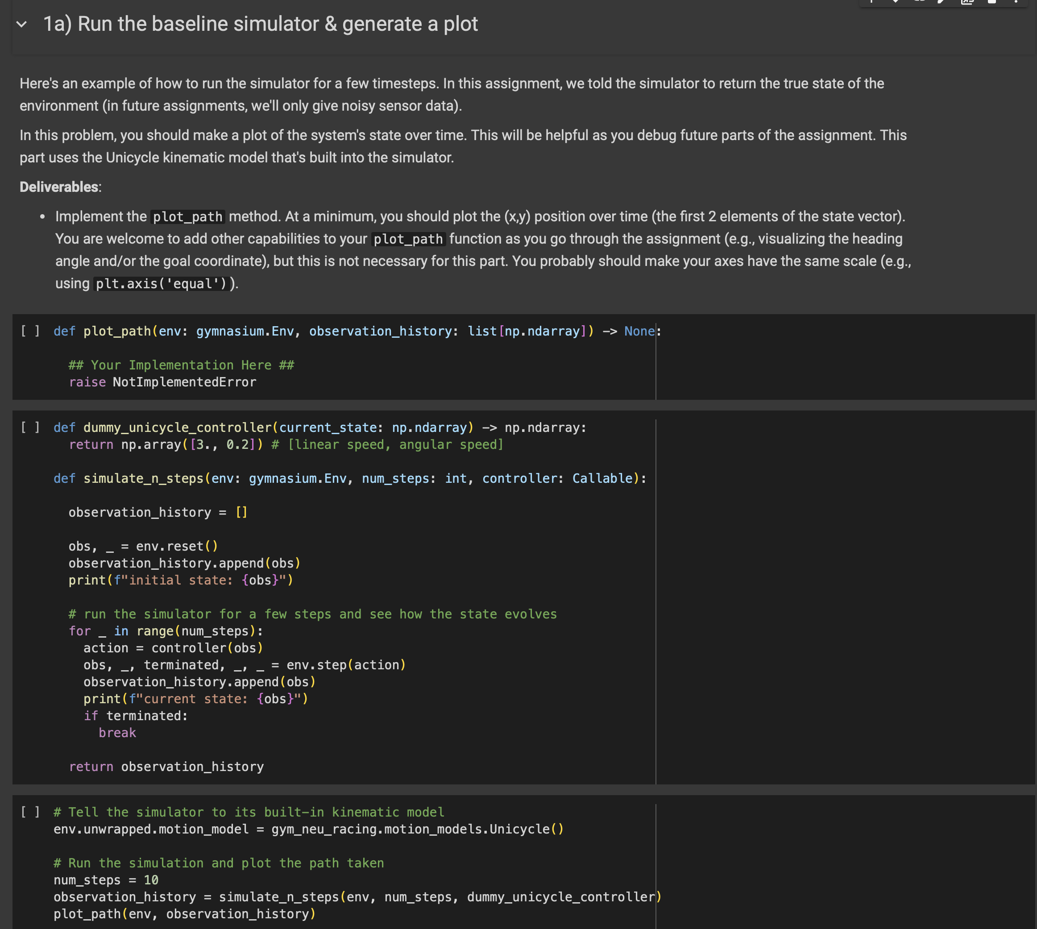Mirror the cell in a tab

tap(966, 3)
